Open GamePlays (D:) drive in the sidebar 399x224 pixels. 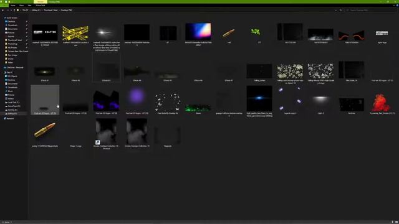[14, 106]
